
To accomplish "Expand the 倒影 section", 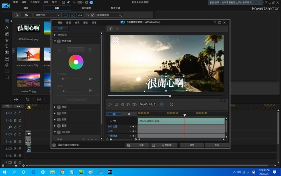I will point(55,120).
